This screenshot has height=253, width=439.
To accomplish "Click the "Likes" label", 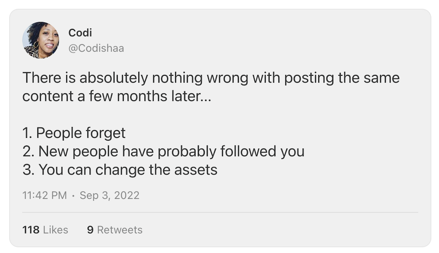I will [55, 230].
